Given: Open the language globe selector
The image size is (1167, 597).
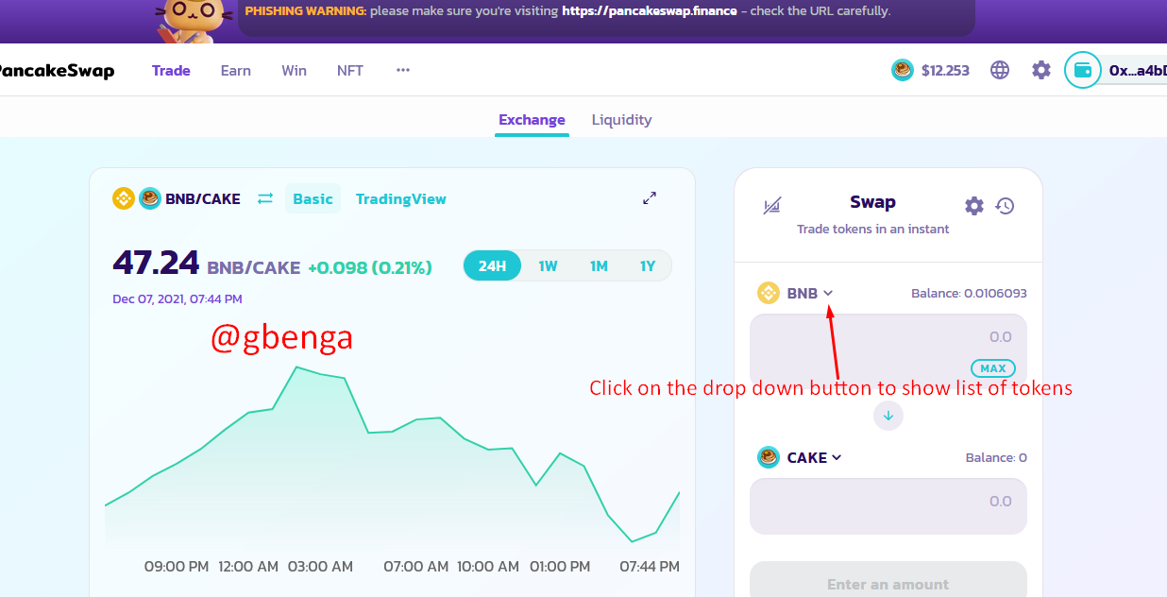Looking at the screenshot, I should 1000,70.
